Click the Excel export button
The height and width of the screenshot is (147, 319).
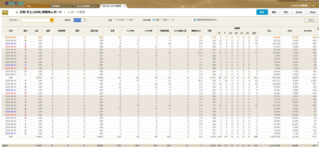point(299,12)
